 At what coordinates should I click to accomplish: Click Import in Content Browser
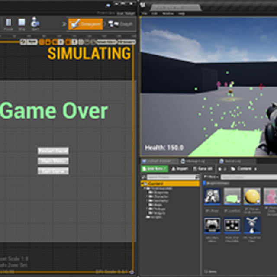pyautogui.click(x=180, y=168)
